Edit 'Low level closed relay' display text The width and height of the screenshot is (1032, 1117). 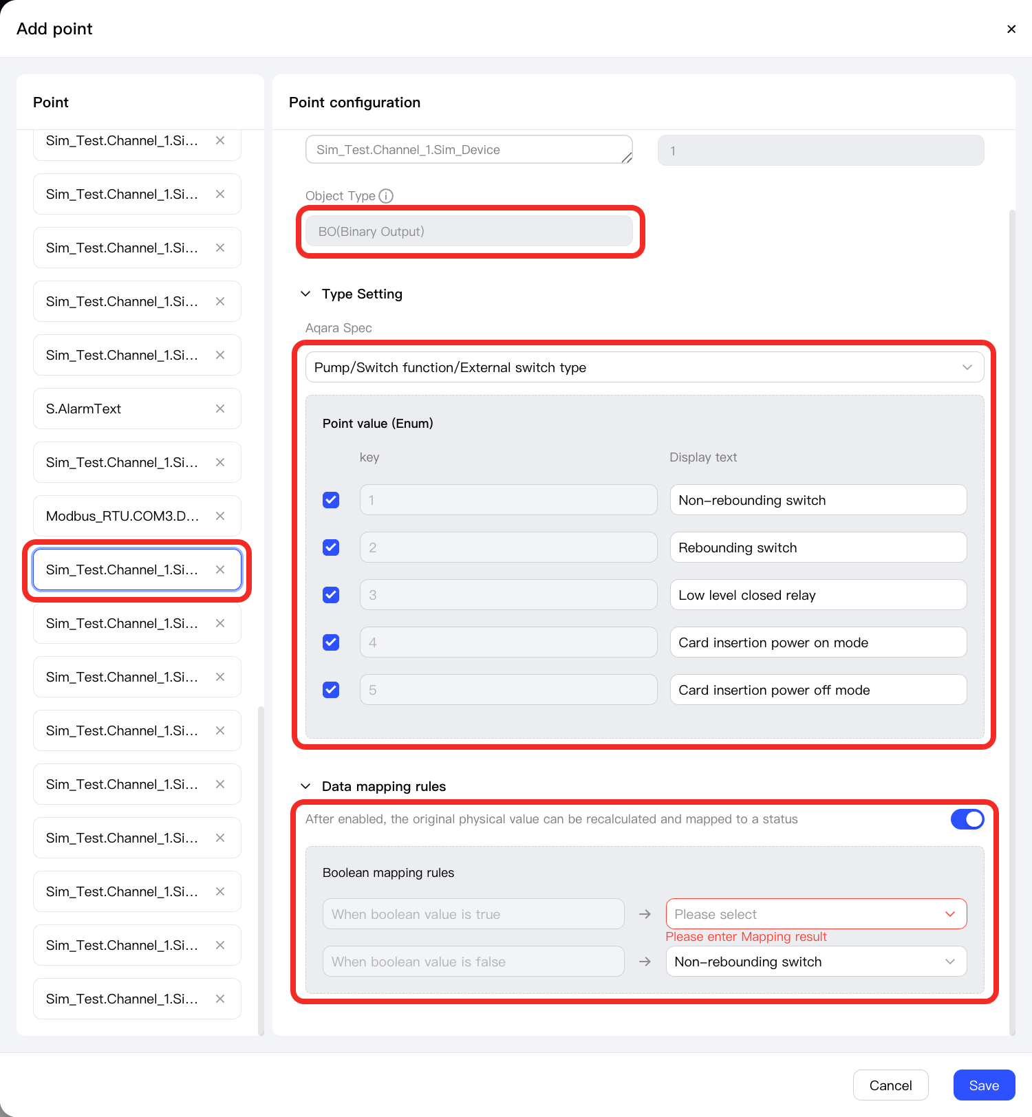(x=818, y=595)
